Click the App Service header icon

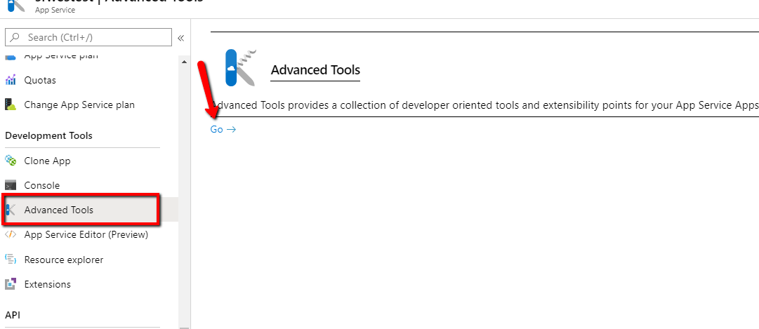tap(16, 6)
